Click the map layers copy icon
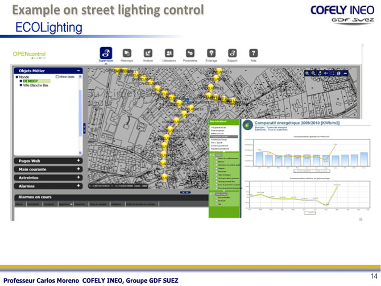The width and height of the screenshot is (381, 286). pos(339,73)
